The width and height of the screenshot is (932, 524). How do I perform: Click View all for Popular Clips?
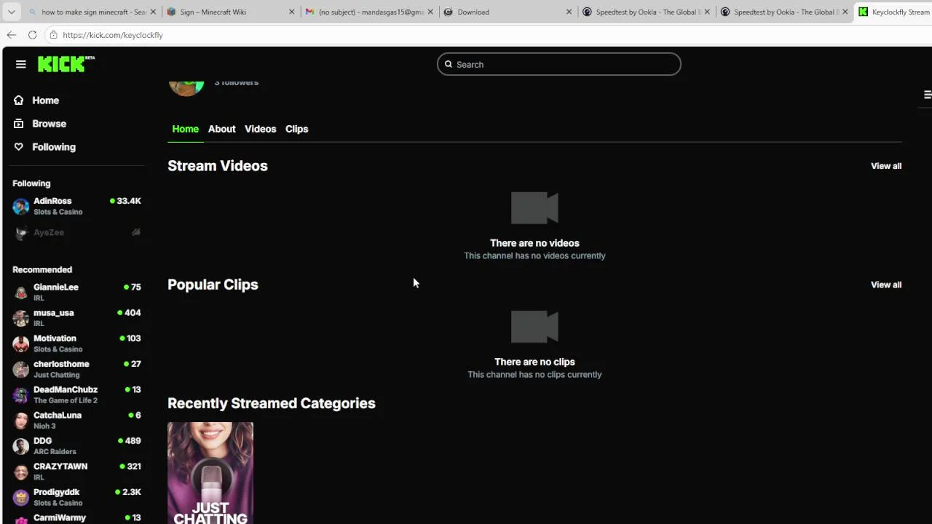tap(886, 285)
